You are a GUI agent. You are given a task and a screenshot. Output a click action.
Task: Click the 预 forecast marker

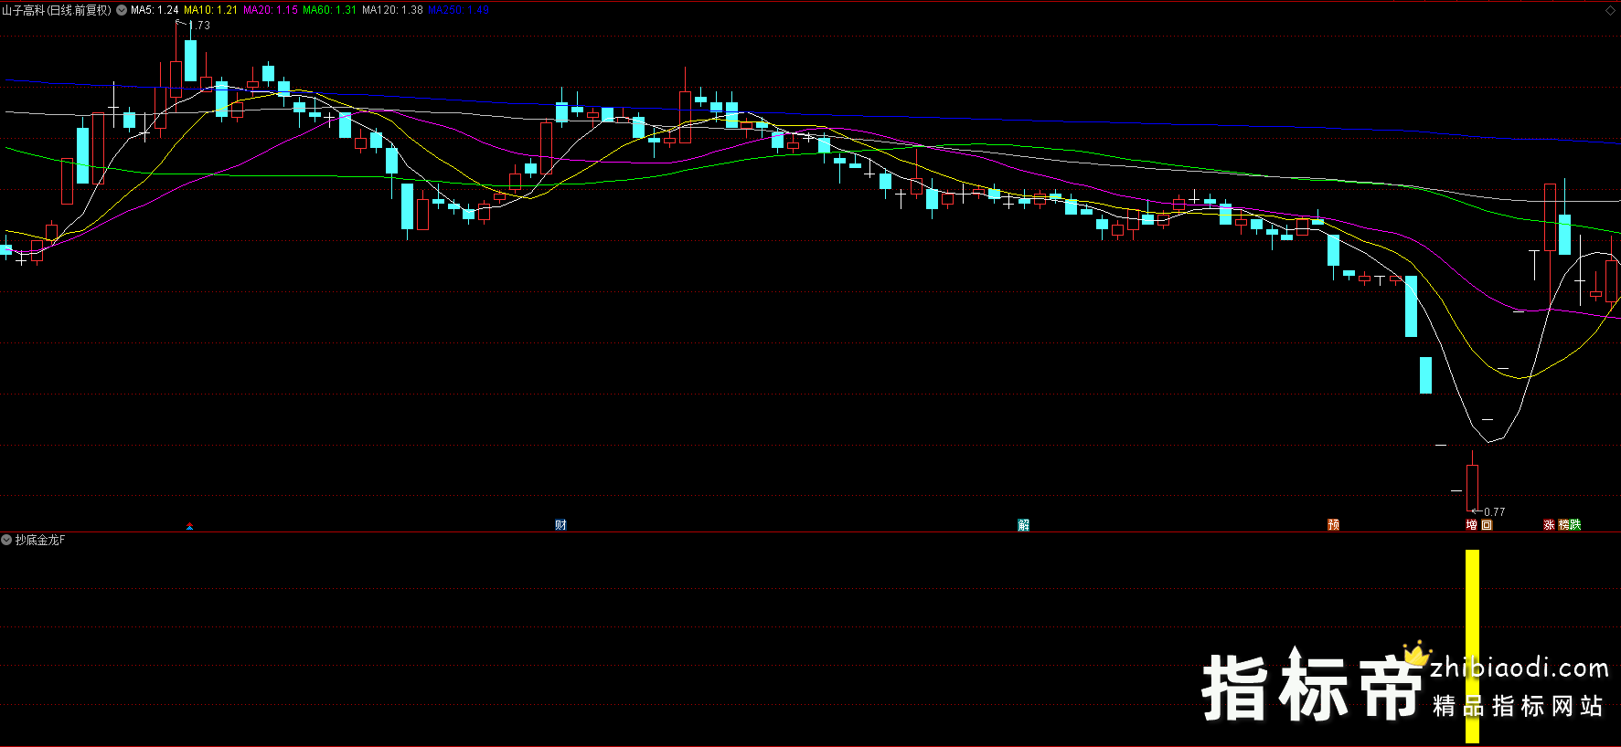pos(1333,525)
